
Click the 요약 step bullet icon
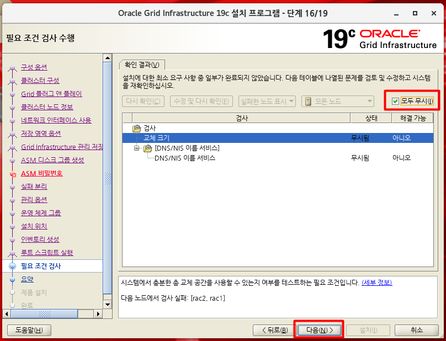[x=12, y=280]
